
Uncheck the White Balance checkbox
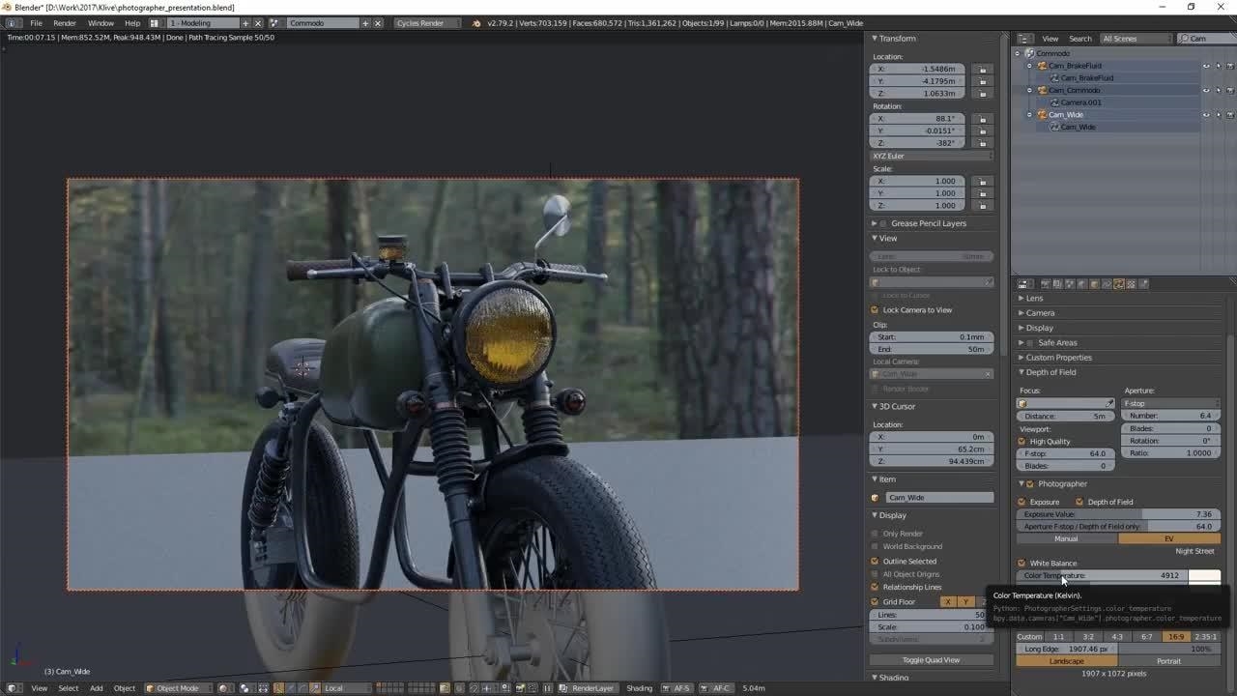coord(1021,564)
